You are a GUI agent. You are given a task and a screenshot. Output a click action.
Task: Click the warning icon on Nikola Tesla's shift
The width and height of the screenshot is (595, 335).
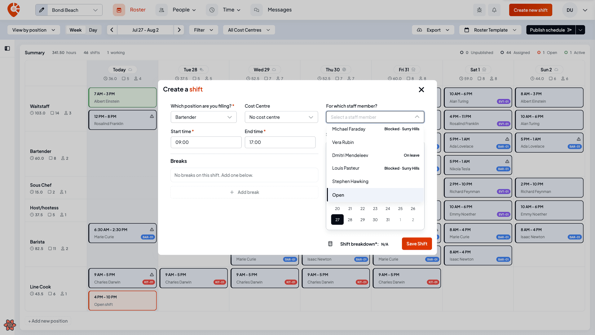(507, 161)
